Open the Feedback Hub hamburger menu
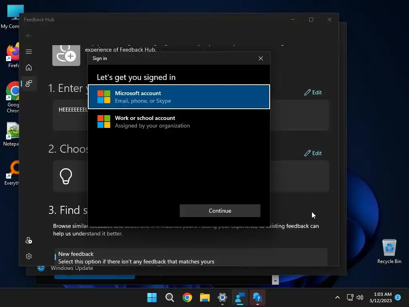The image size is (409, 307). 29,52
